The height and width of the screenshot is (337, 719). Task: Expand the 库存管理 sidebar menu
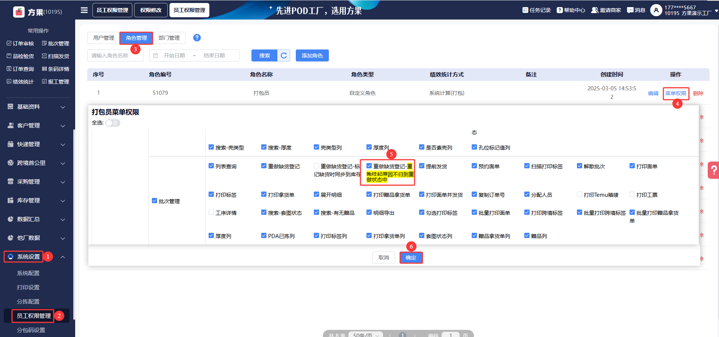click(36, 201)
